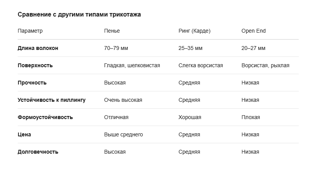318x169 pixels.
Task: Click the "Ворсистая, рыхлая" cell
Action: coord(265,65)
